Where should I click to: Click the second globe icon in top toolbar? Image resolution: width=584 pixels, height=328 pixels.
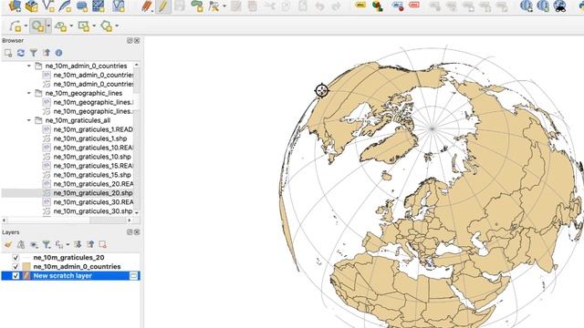coord(543,6)
